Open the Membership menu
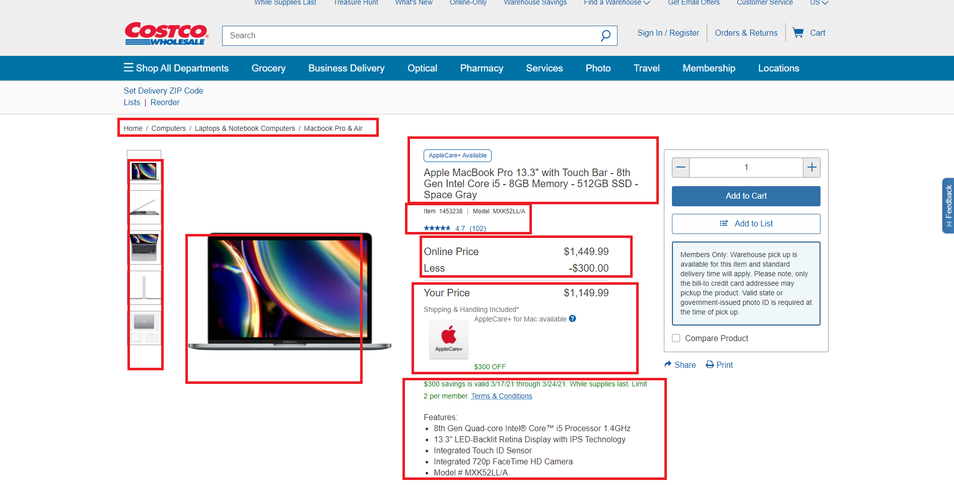Screen dimensions: 954x485 coord(709,68)
